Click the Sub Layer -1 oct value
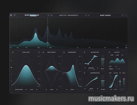Image resolution: width=137 pixels, height=105 pixels. tap(31, 90)
